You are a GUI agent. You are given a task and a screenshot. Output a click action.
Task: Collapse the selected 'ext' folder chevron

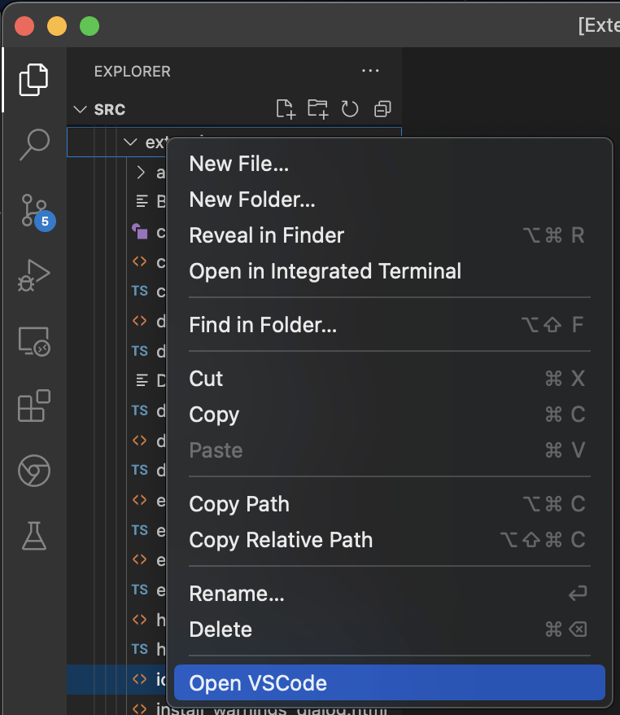(x=130, y=143)
